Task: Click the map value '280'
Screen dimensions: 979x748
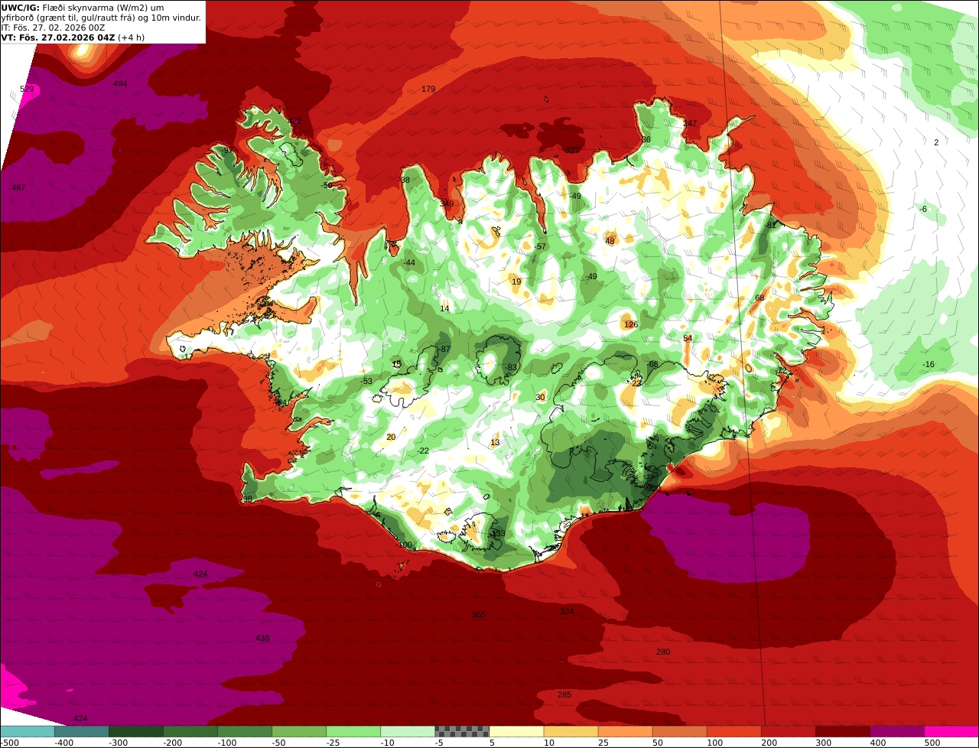Action: tap(663, 652)
